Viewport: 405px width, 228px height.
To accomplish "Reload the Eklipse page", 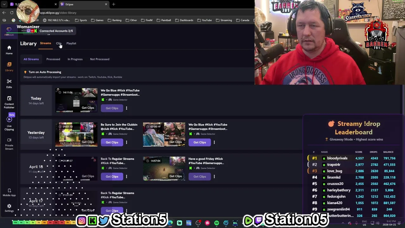I will tap(12, 13).
